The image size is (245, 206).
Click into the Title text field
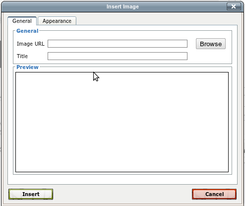[x=118, y=56]
